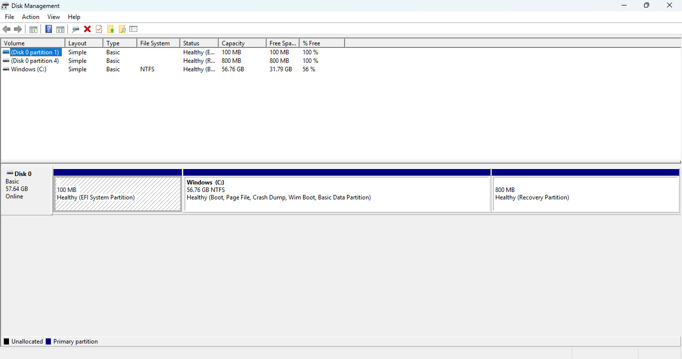Minimize the Disk Management window
Viewport: 682px width, 359px height.
point(624,5)
